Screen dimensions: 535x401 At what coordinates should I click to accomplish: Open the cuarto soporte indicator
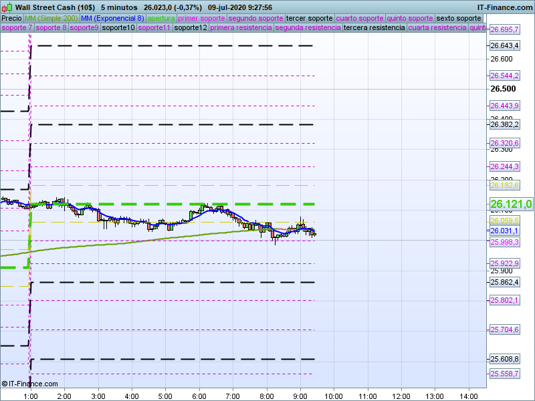pos(360,18)
